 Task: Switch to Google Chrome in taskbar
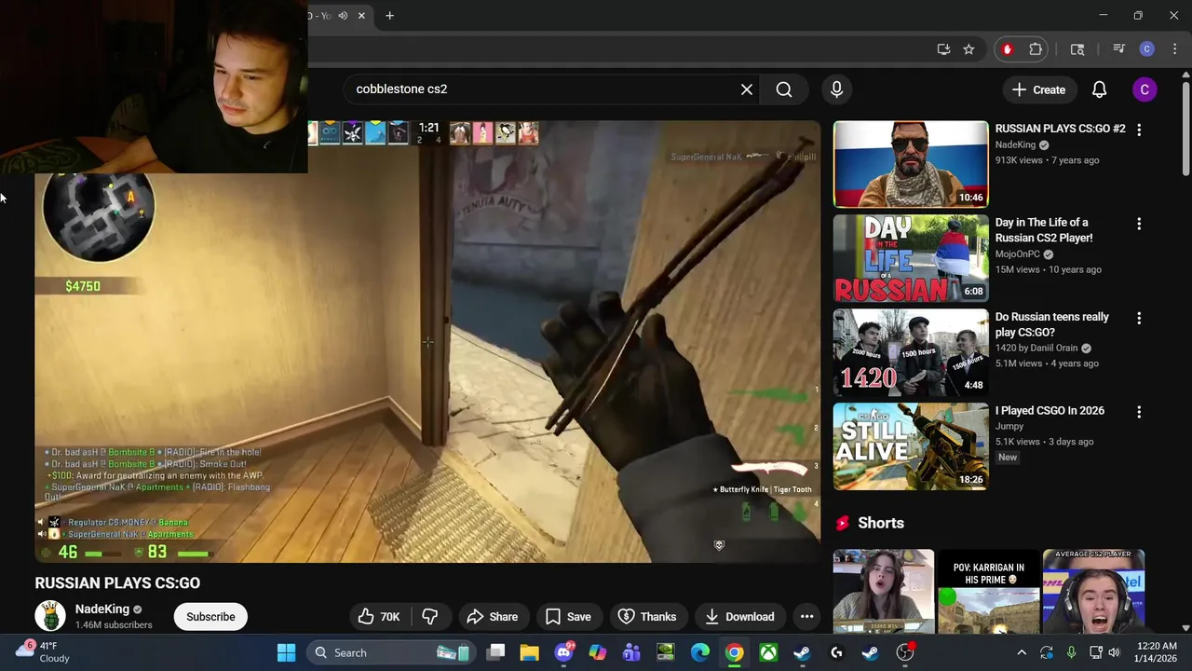tap(734, 652)
